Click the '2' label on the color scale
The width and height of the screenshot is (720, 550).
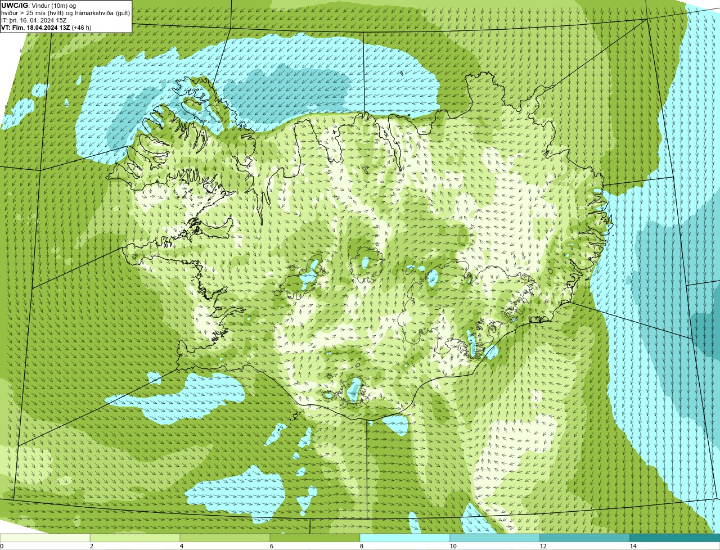point(91,546)
